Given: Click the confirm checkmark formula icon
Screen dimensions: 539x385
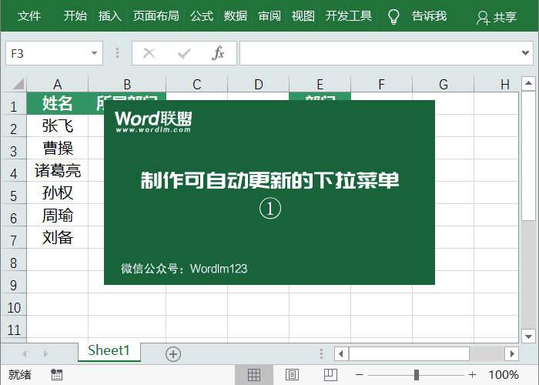Looking at the screenshot, I should click(x=184, y=53).
